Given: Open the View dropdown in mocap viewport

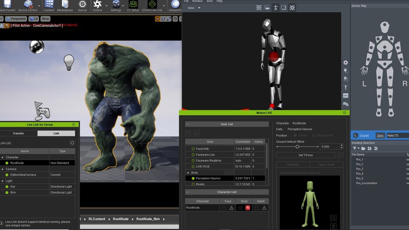Looking at the screenshot, I should pyautogui.click(x=194, y=8).
